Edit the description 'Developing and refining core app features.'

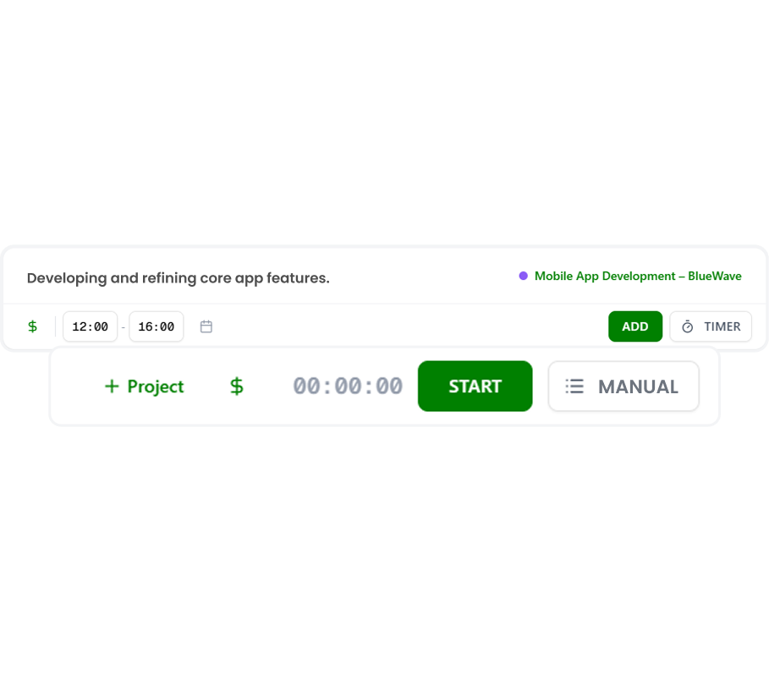(x=178, y=278)
